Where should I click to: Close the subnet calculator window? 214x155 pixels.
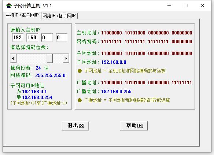[x=203, y=5]
